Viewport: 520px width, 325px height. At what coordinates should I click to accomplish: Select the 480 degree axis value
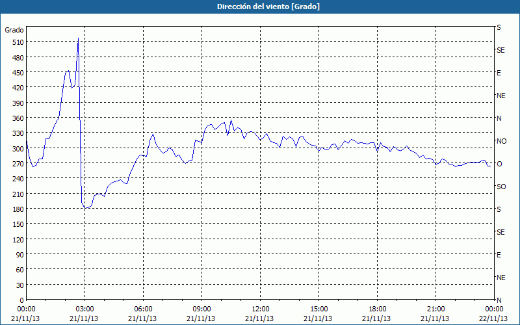pos(18,58)
